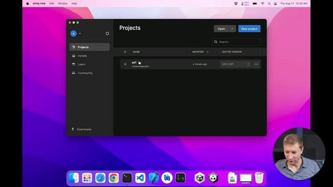Viewport: 333px width, 187px height.
Task: Sort by EDITOR VERSION column
Action: (232, 52)
